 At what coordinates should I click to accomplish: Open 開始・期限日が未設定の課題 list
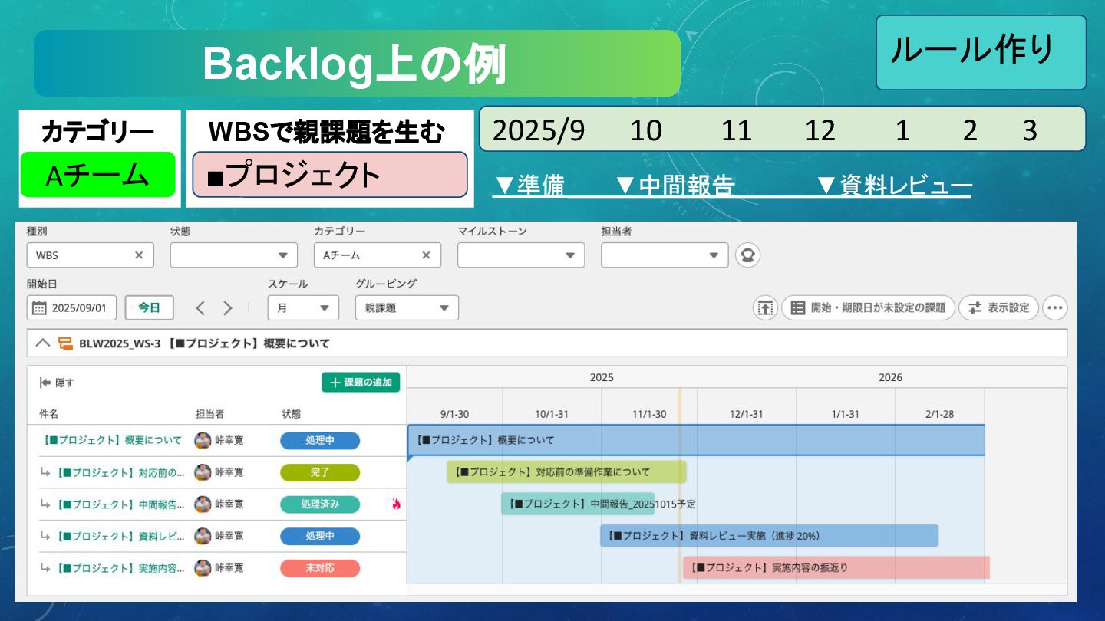pos(868,307)
